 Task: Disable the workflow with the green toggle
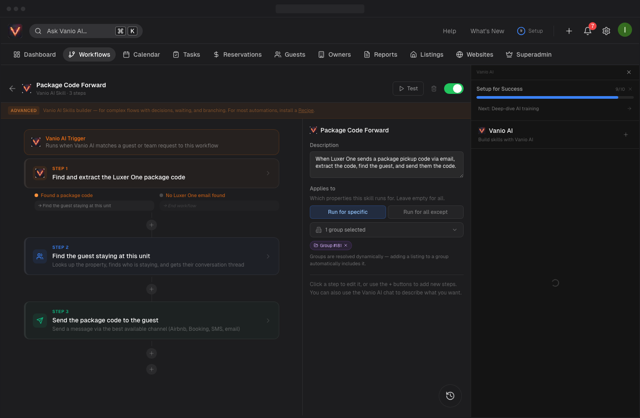coord(453,89)
